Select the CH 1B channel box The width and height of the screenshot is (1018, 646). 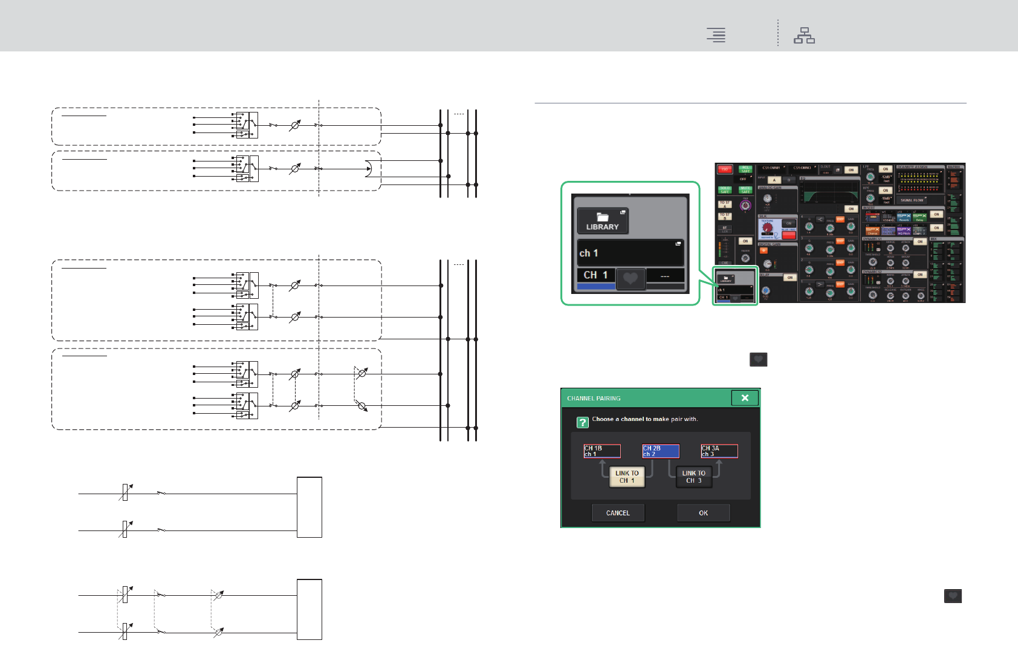click(x=602, y=451)
